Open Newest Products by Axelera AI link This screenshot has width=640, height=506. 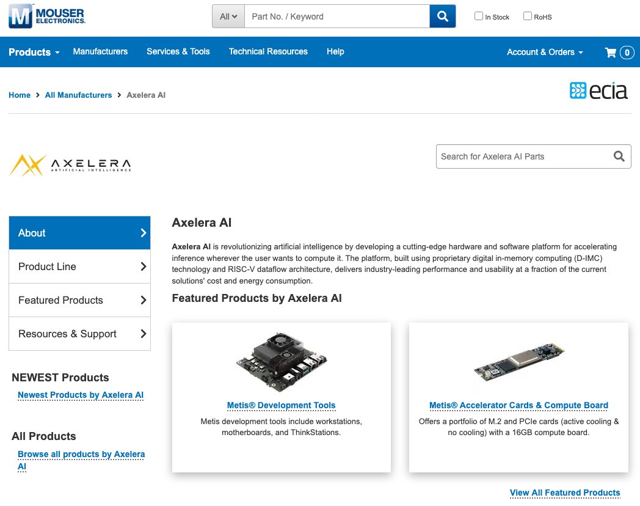pos(81,395)
